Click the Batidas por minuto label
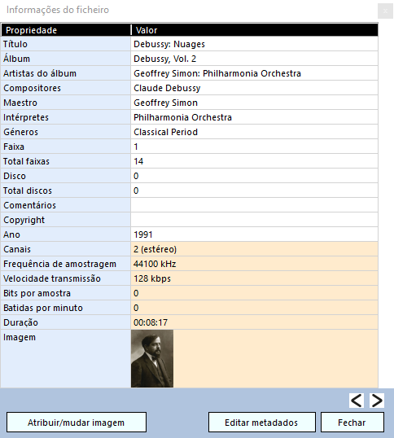The height and width of the screenshot is (438, 394). (43, 308)
